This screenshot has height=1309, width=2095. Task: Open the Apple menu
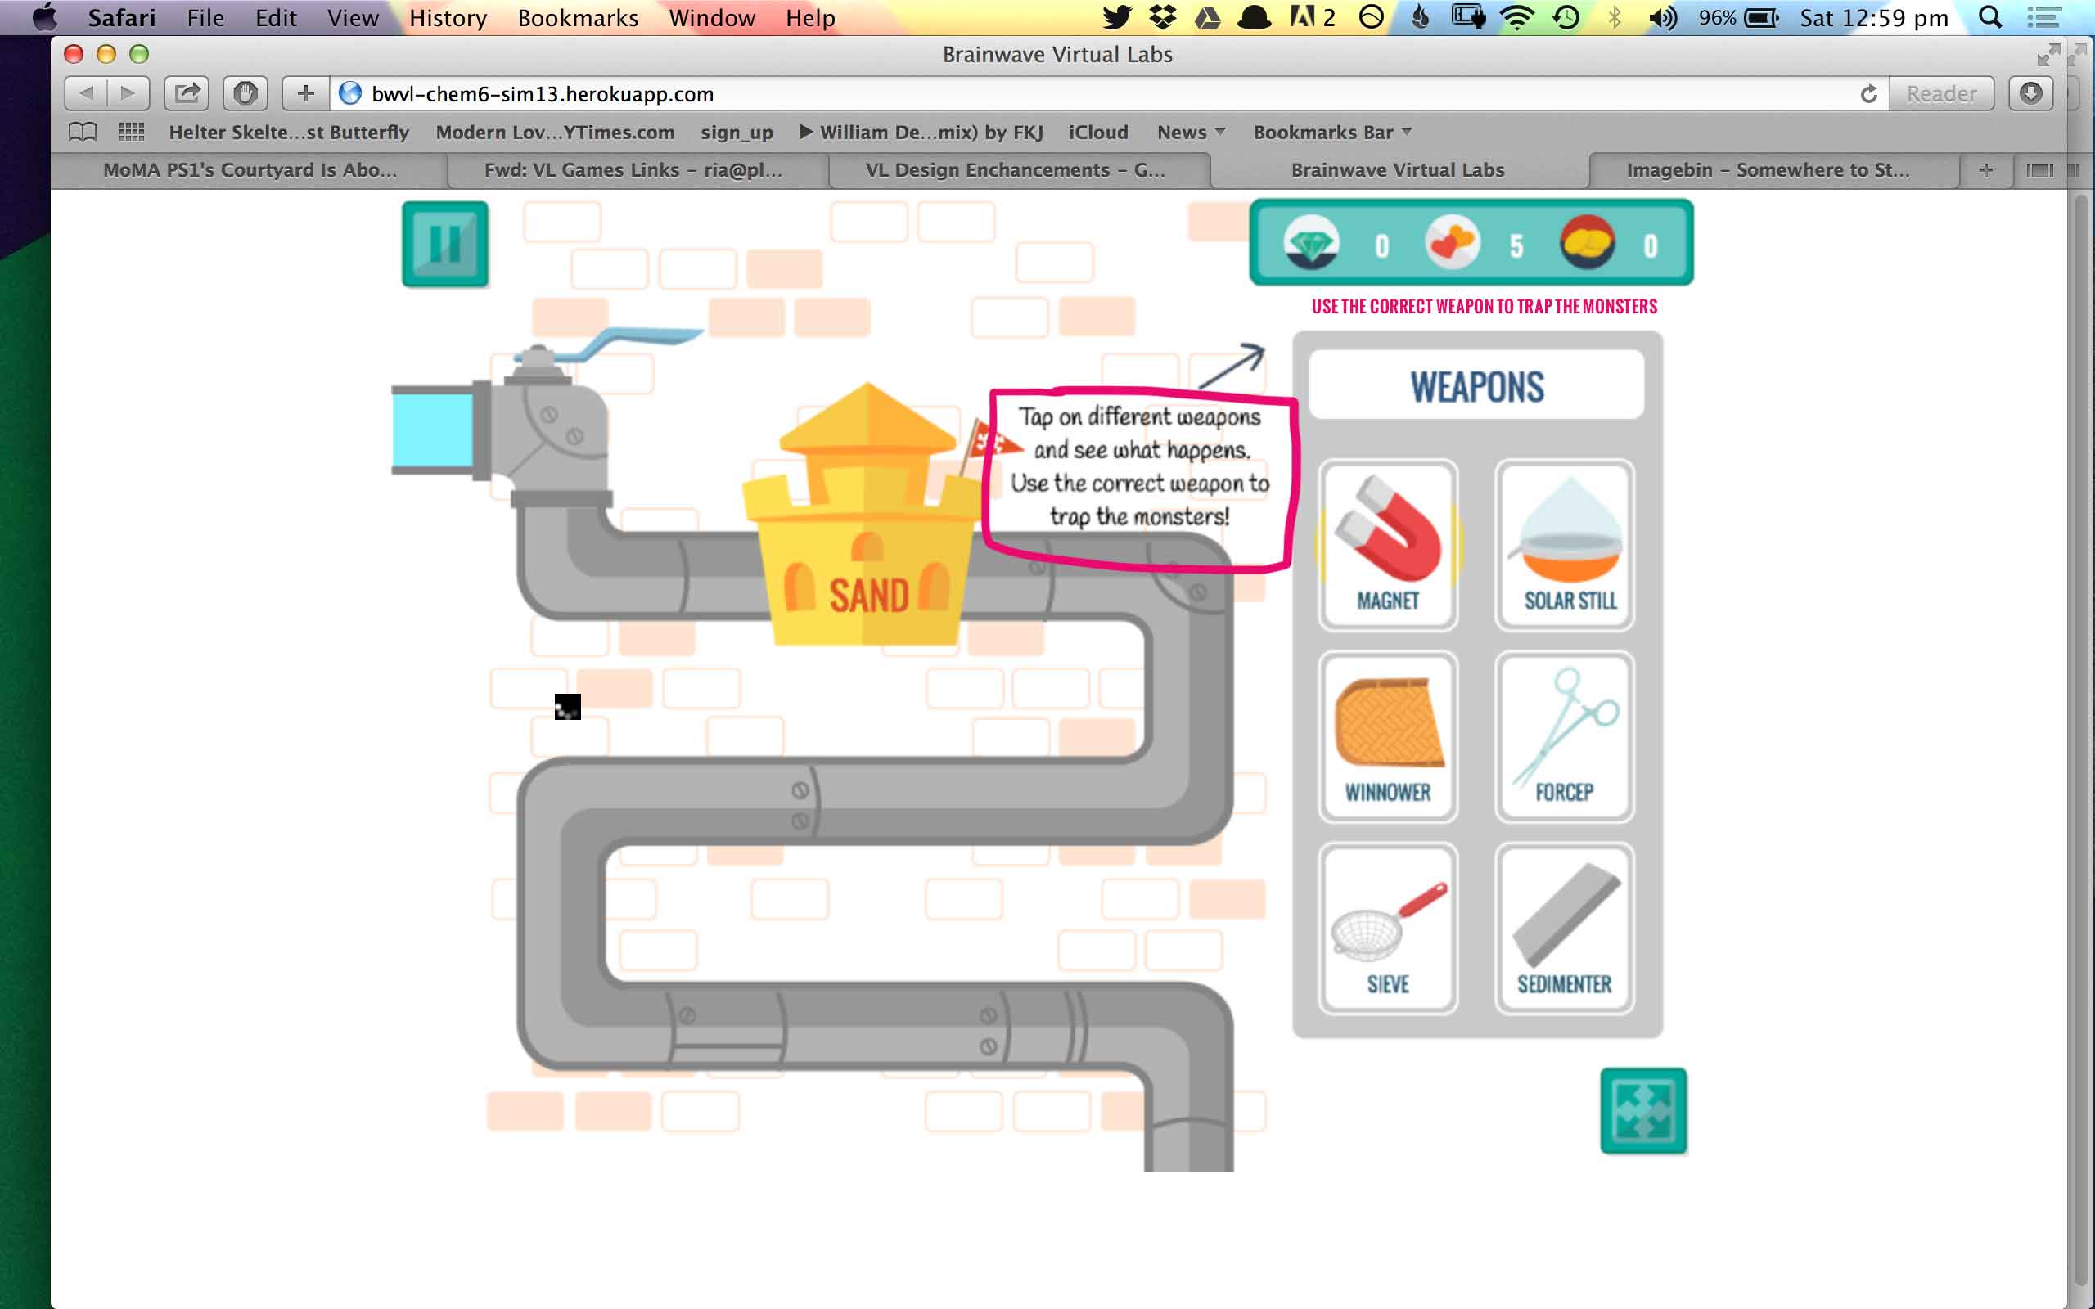point(44,17)
